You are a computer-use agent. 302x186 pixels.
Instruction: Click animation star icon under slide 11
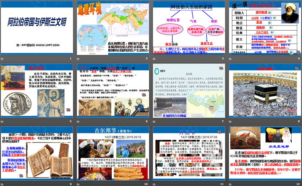154,184
